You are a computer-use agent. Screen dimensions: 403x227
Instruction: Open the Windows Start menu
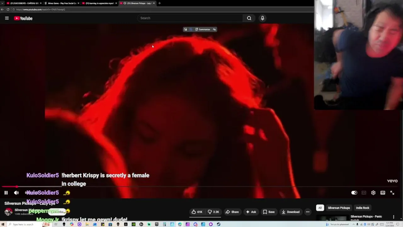point(2,224)
